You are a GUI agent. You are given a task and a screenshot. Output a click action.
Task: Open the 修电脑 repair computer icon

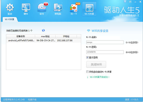click(x=58, y=9)
